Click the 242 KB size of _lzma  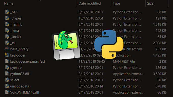(161, 31)
